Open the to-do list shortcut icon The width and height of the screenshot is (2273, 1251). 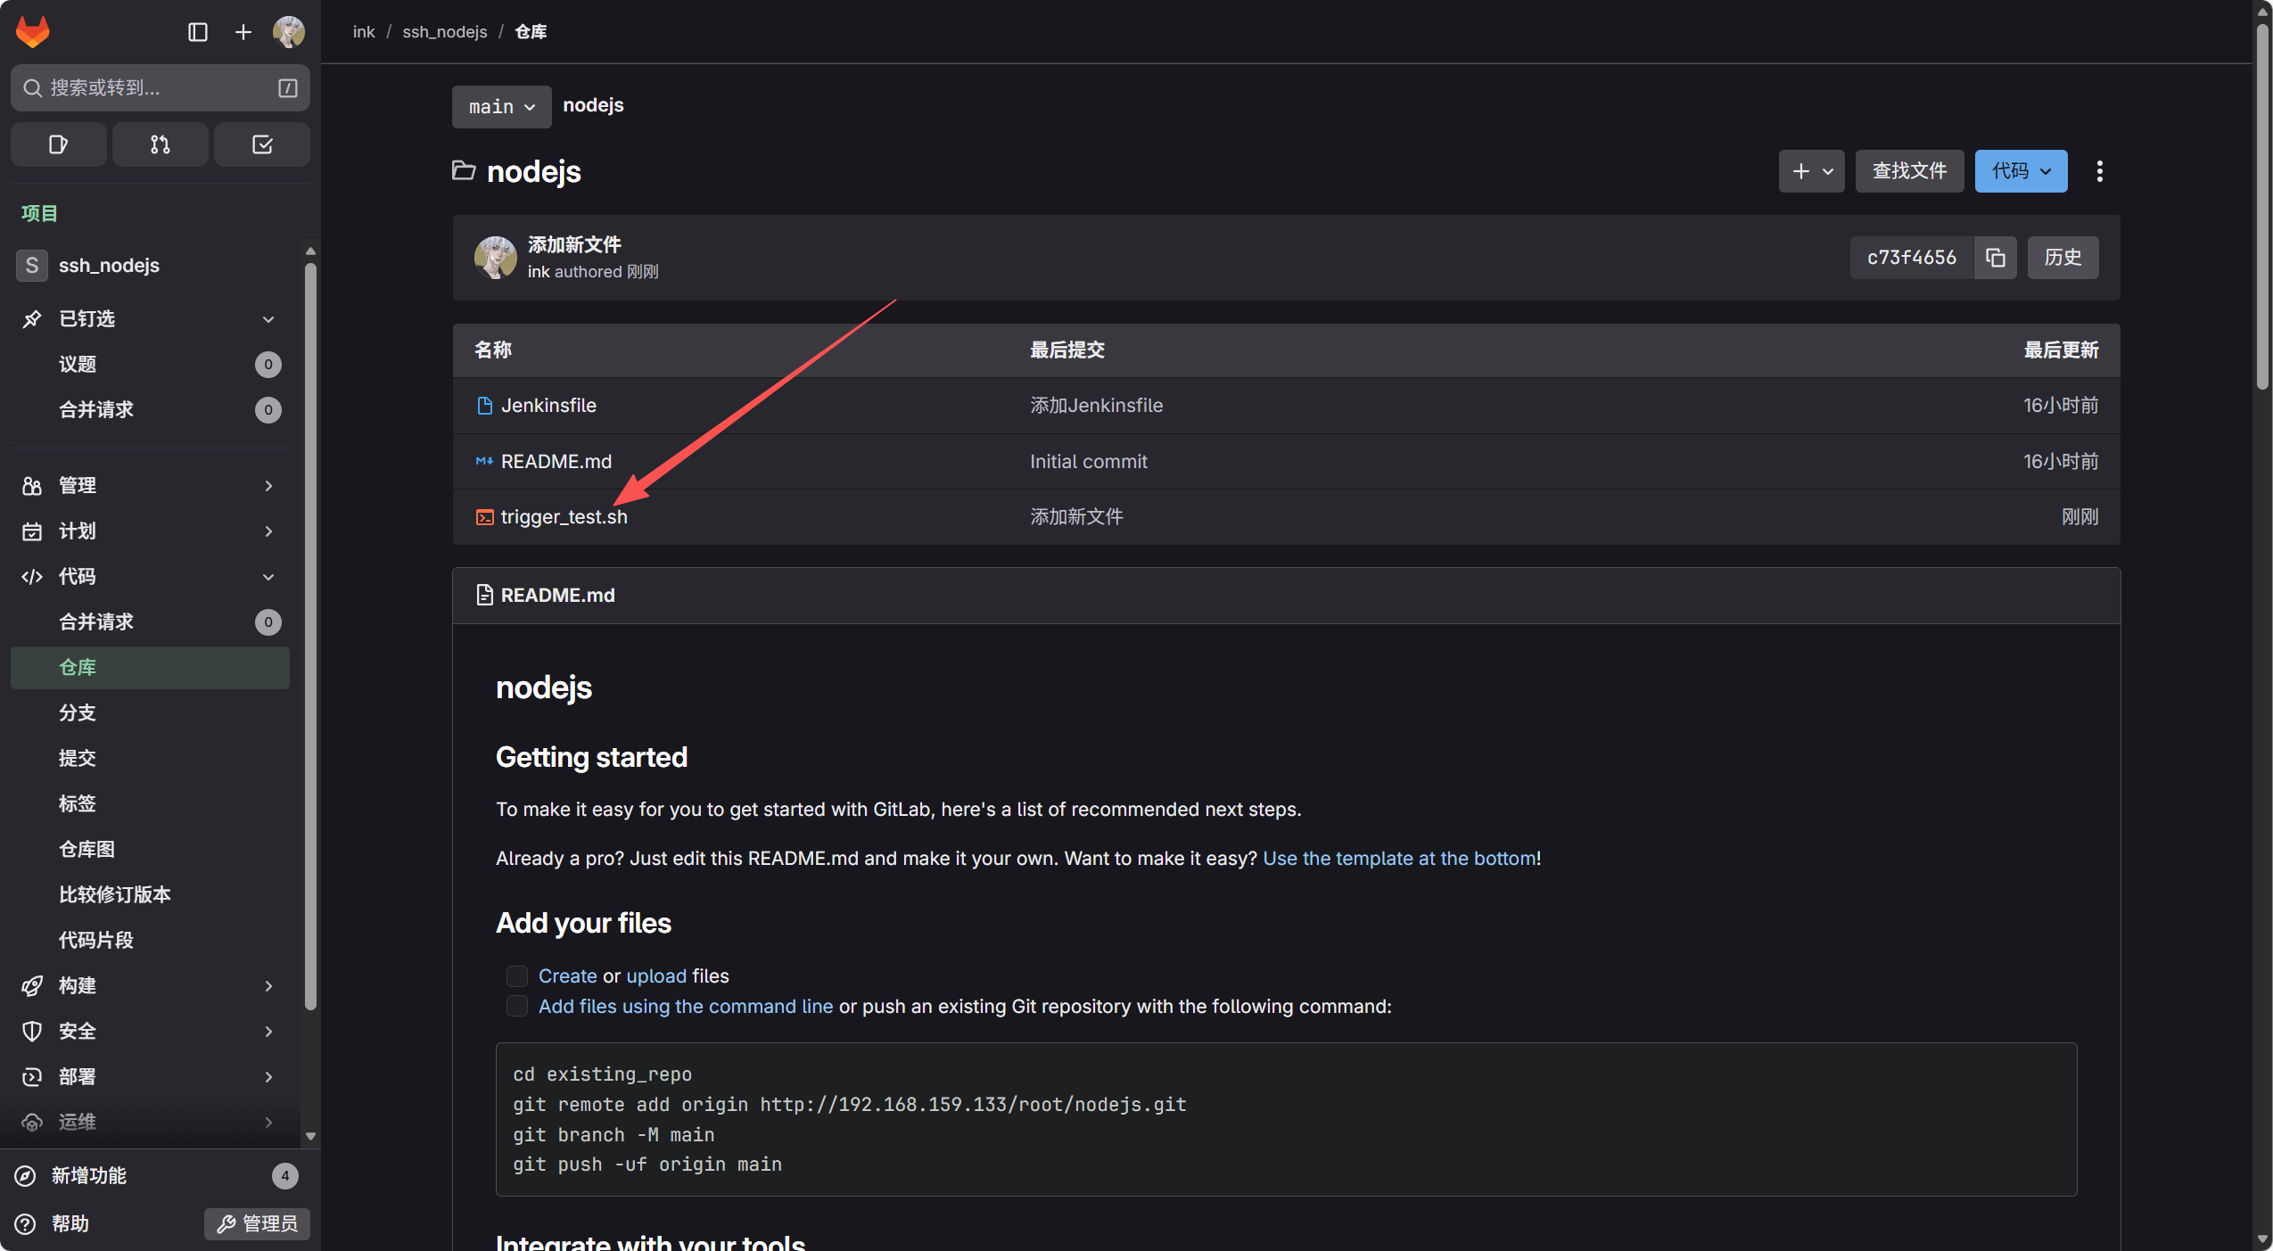click(262, 144)
